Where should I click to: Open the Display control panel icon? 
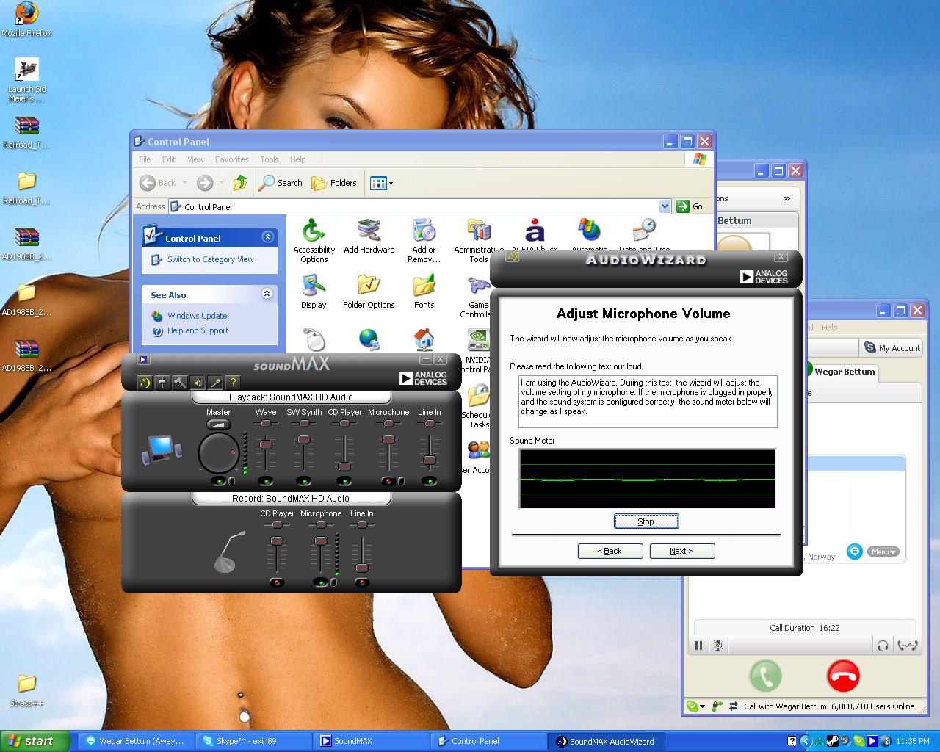click(x=314, y=292)
